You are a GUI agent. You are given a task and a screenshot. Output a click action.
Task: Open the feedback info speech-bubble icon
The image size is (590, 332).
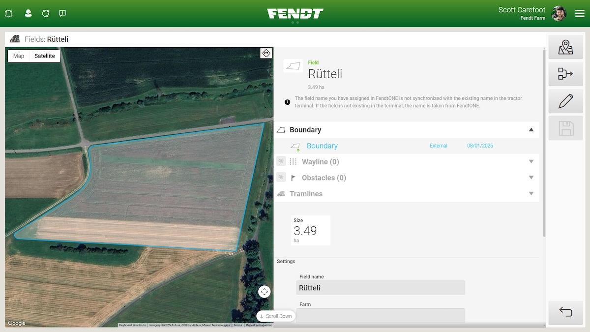pos(62,13)
